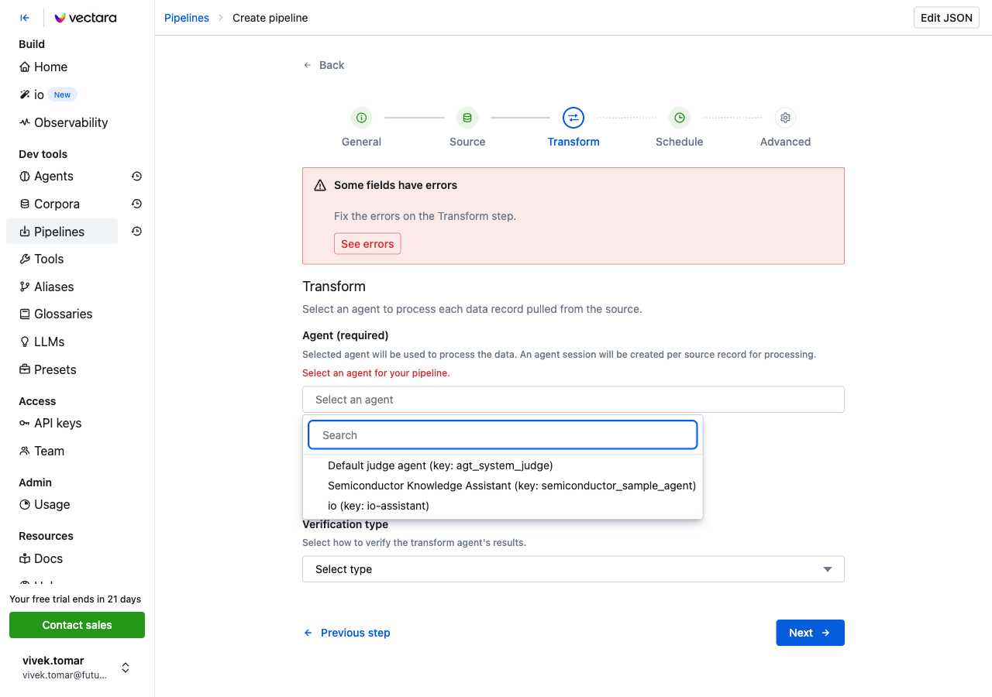The height and width of the screenshot is (697, 992).
Task: Jump to the Source step icon
Action: point(467,118)
